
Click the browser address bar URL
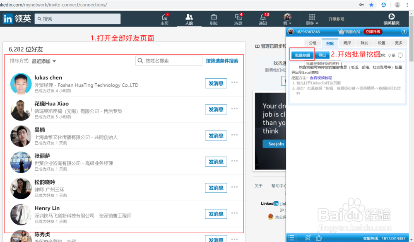pyautogui.click(x=53, y=5)
